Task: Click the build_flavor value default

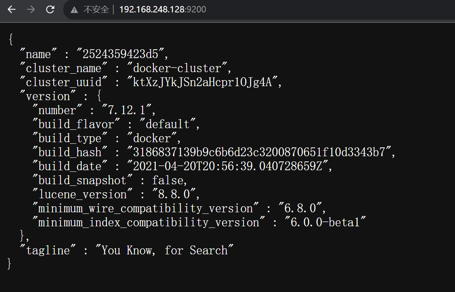Action: coord(170,124)
